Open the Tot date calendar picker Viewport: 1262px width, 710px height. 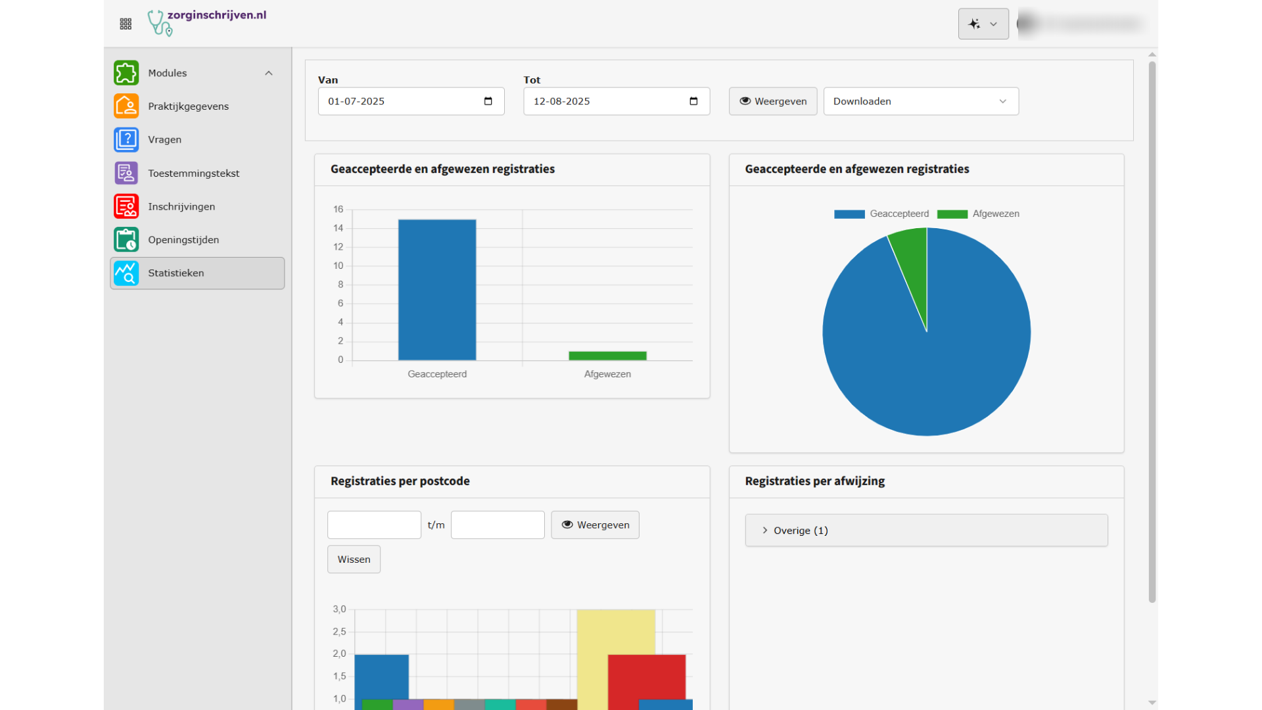(693, 101)
